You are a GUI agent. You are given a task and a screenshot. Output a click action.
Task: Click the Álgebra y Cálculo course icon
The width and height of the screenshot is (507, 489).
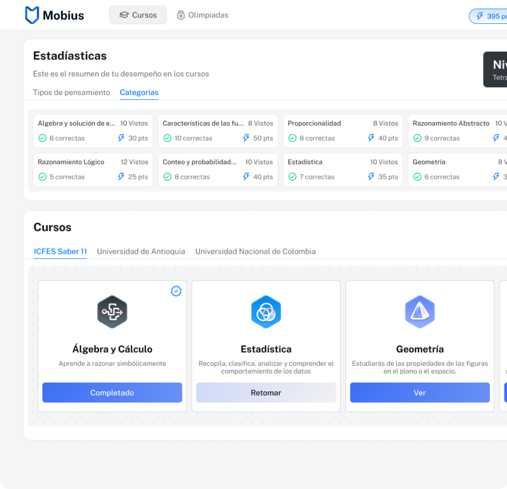[112, 312]
